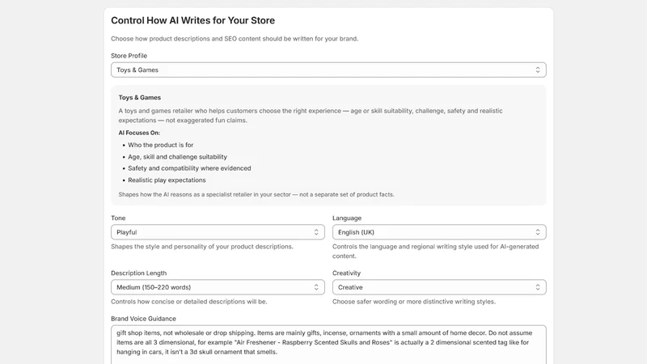Click the Description Length chevron arrows
The image size is (647, 364).
coord(316,287)
